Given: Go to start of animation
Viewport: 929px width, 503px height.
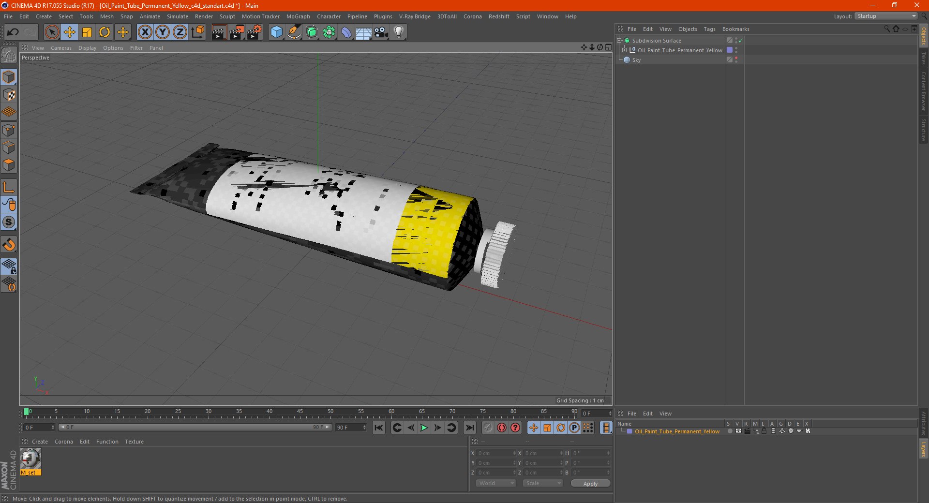Looking at the screenshot, I should (x=379, y=428).
